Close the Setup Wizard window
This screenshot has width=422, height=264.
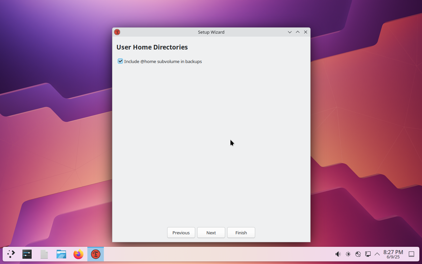click(x=306, y=32)
